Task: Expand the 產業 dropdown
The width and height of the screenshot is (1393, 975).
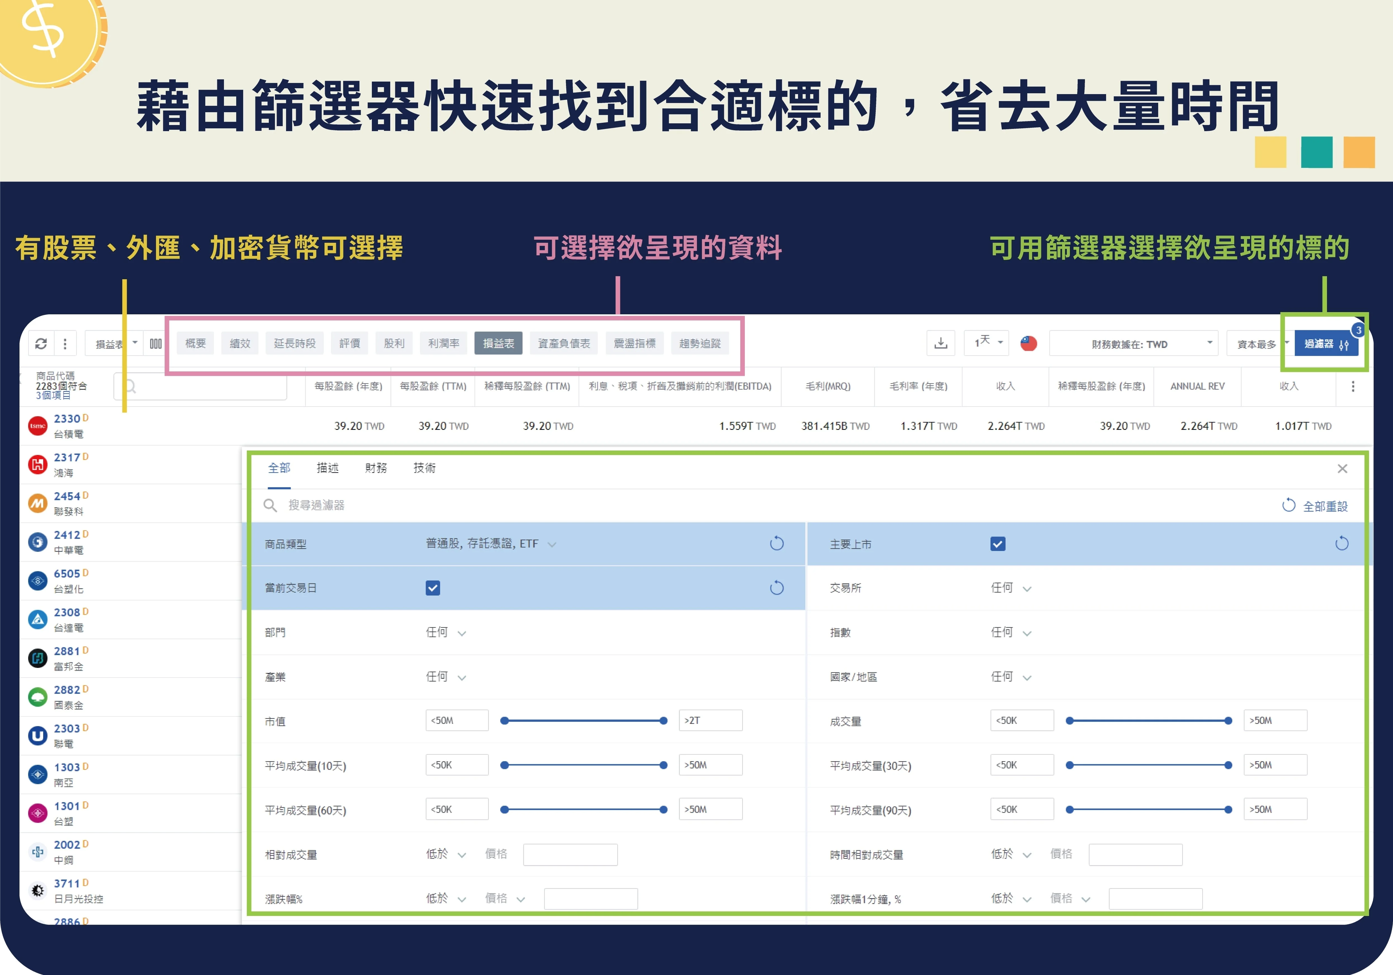Action: click(446, 677)
